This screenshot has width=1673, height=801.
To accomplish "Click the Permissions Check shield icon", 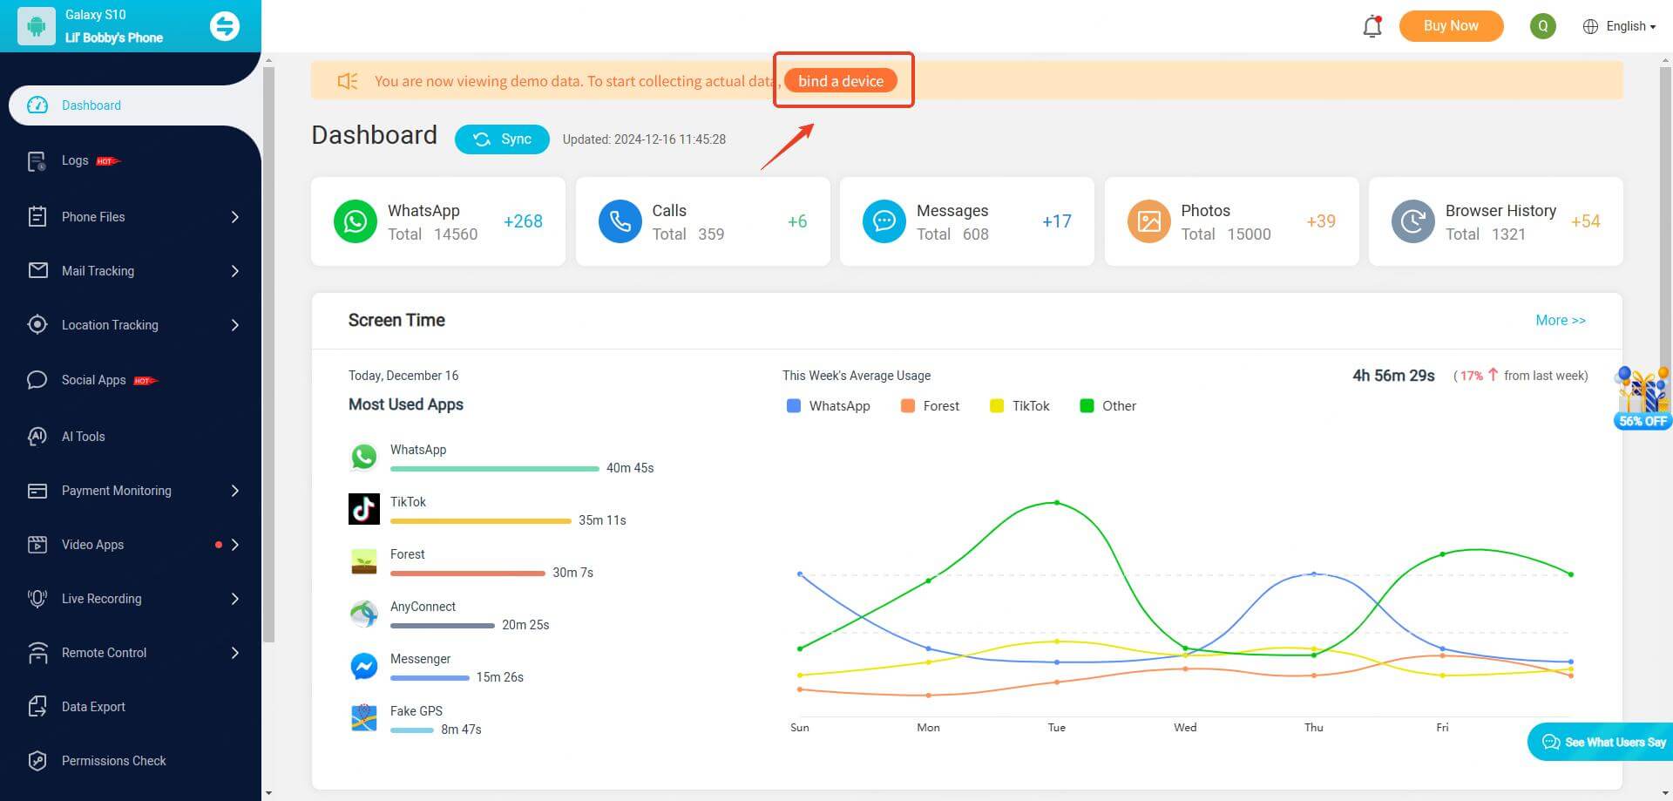I will click(37, 761).
